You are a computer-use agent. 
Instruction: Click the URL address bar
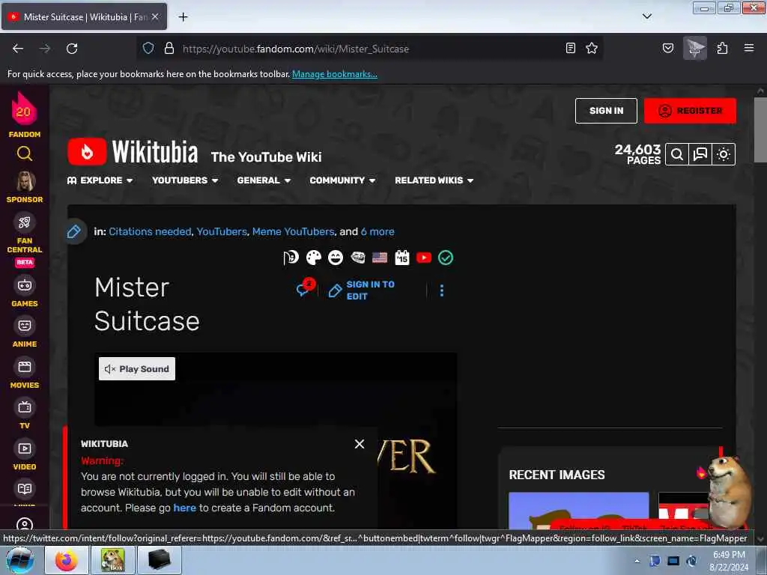369,49
